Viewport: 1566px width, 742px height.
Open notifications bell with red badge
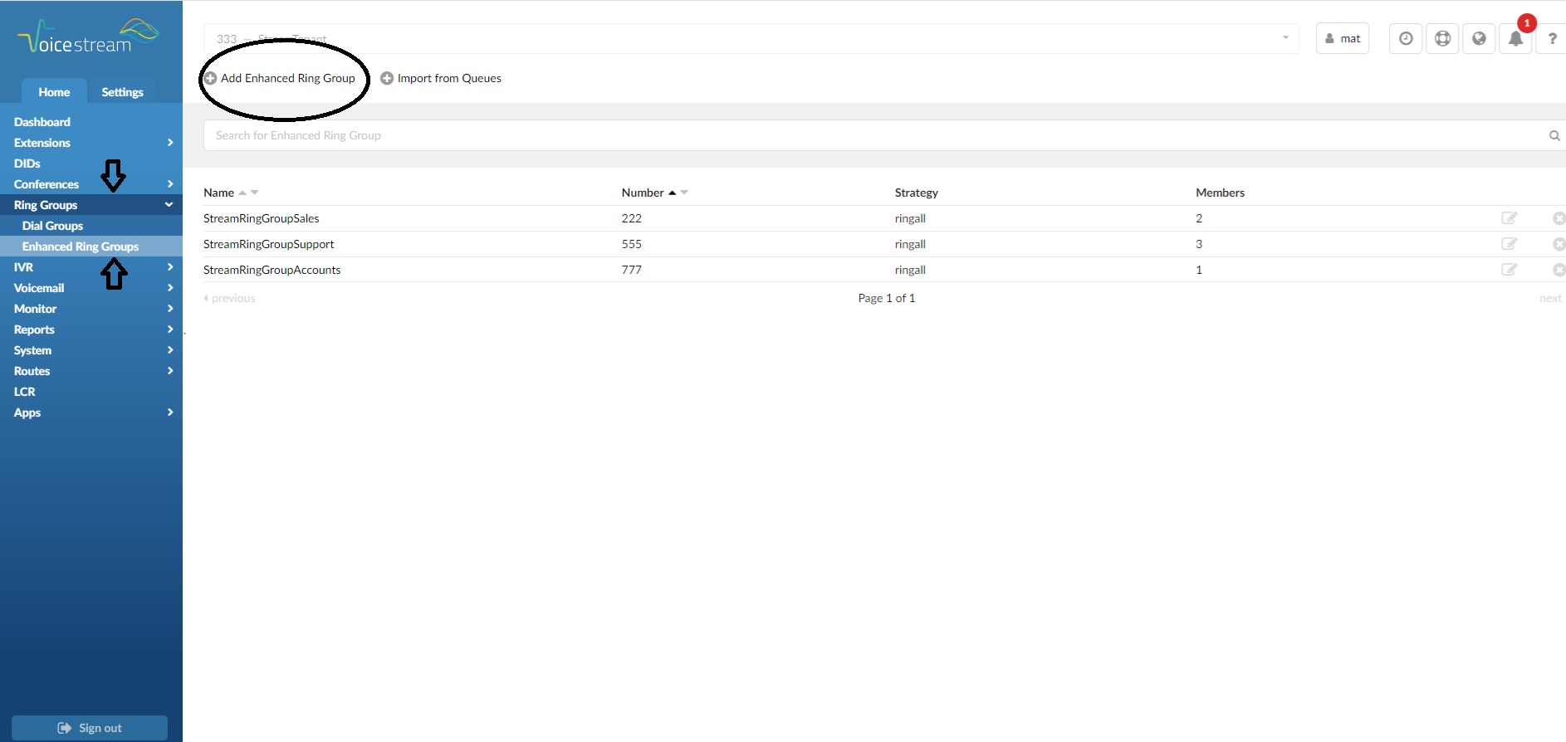1515,39
